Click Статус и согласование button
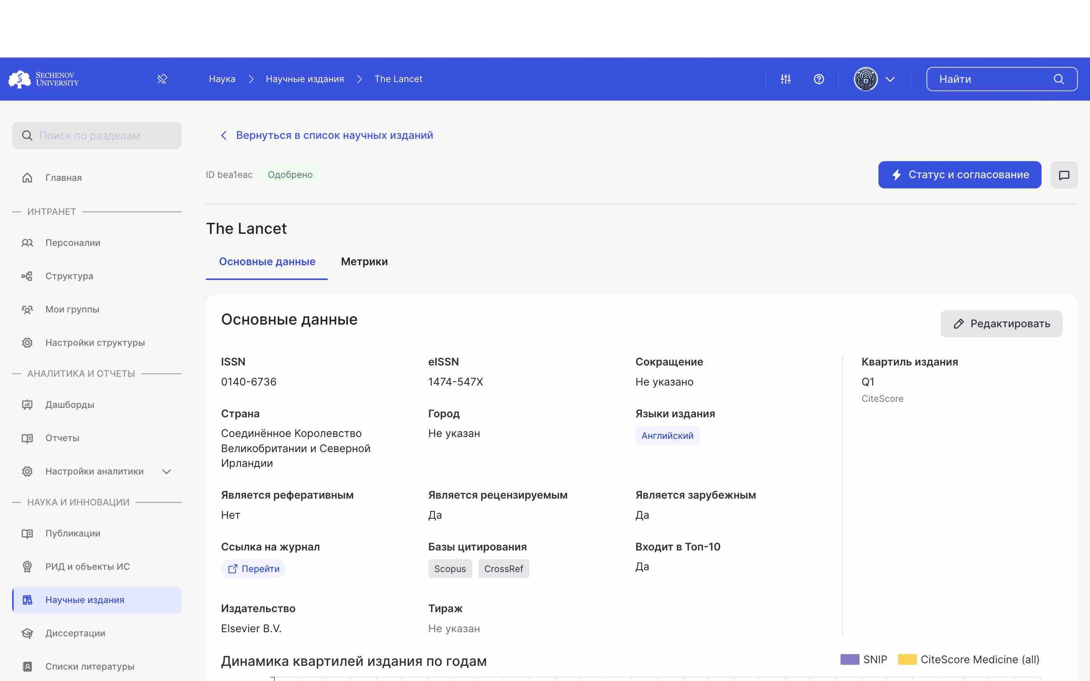This screenshot has width=1090, height=681. tap(959, 175)
